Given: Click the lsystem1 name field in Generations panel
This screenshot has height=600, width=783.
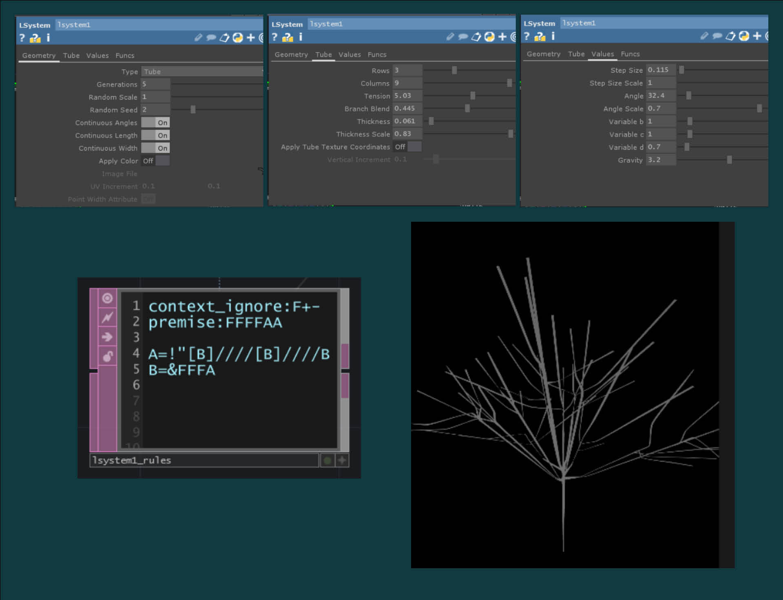Looking at the screenshot, I should pos(159,25).
